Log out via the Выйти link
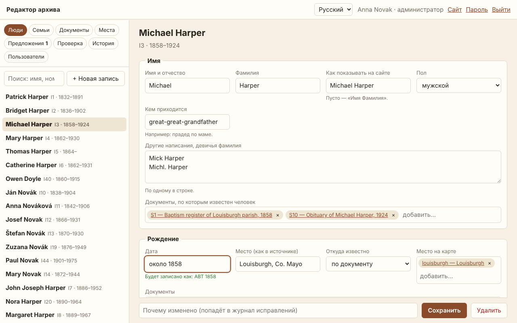 501,10
